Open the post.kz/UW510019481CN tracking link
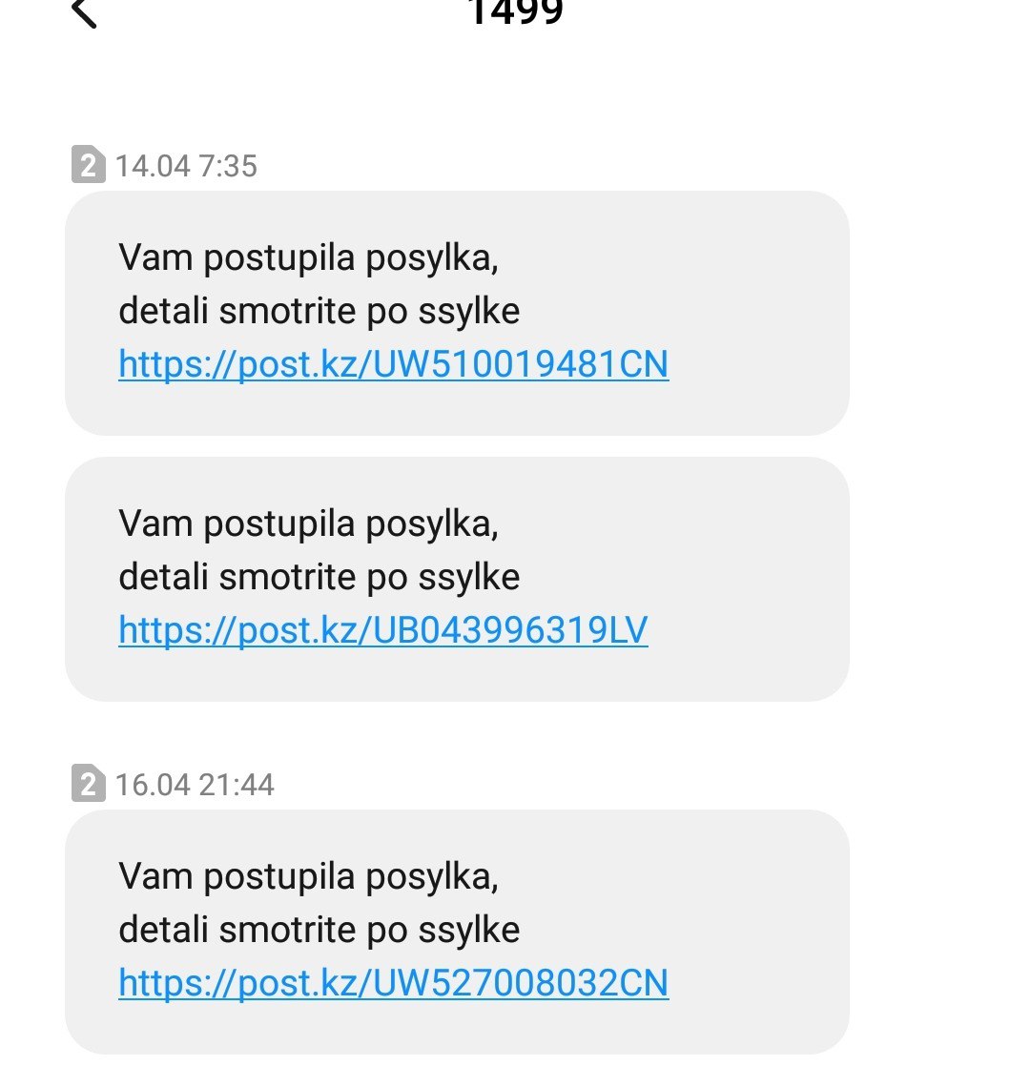 [x=393, y=364]
